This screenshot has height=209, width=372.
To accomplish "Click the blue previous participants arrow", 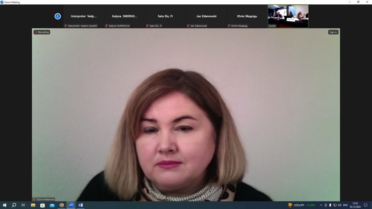I will [x=57, y=16].
